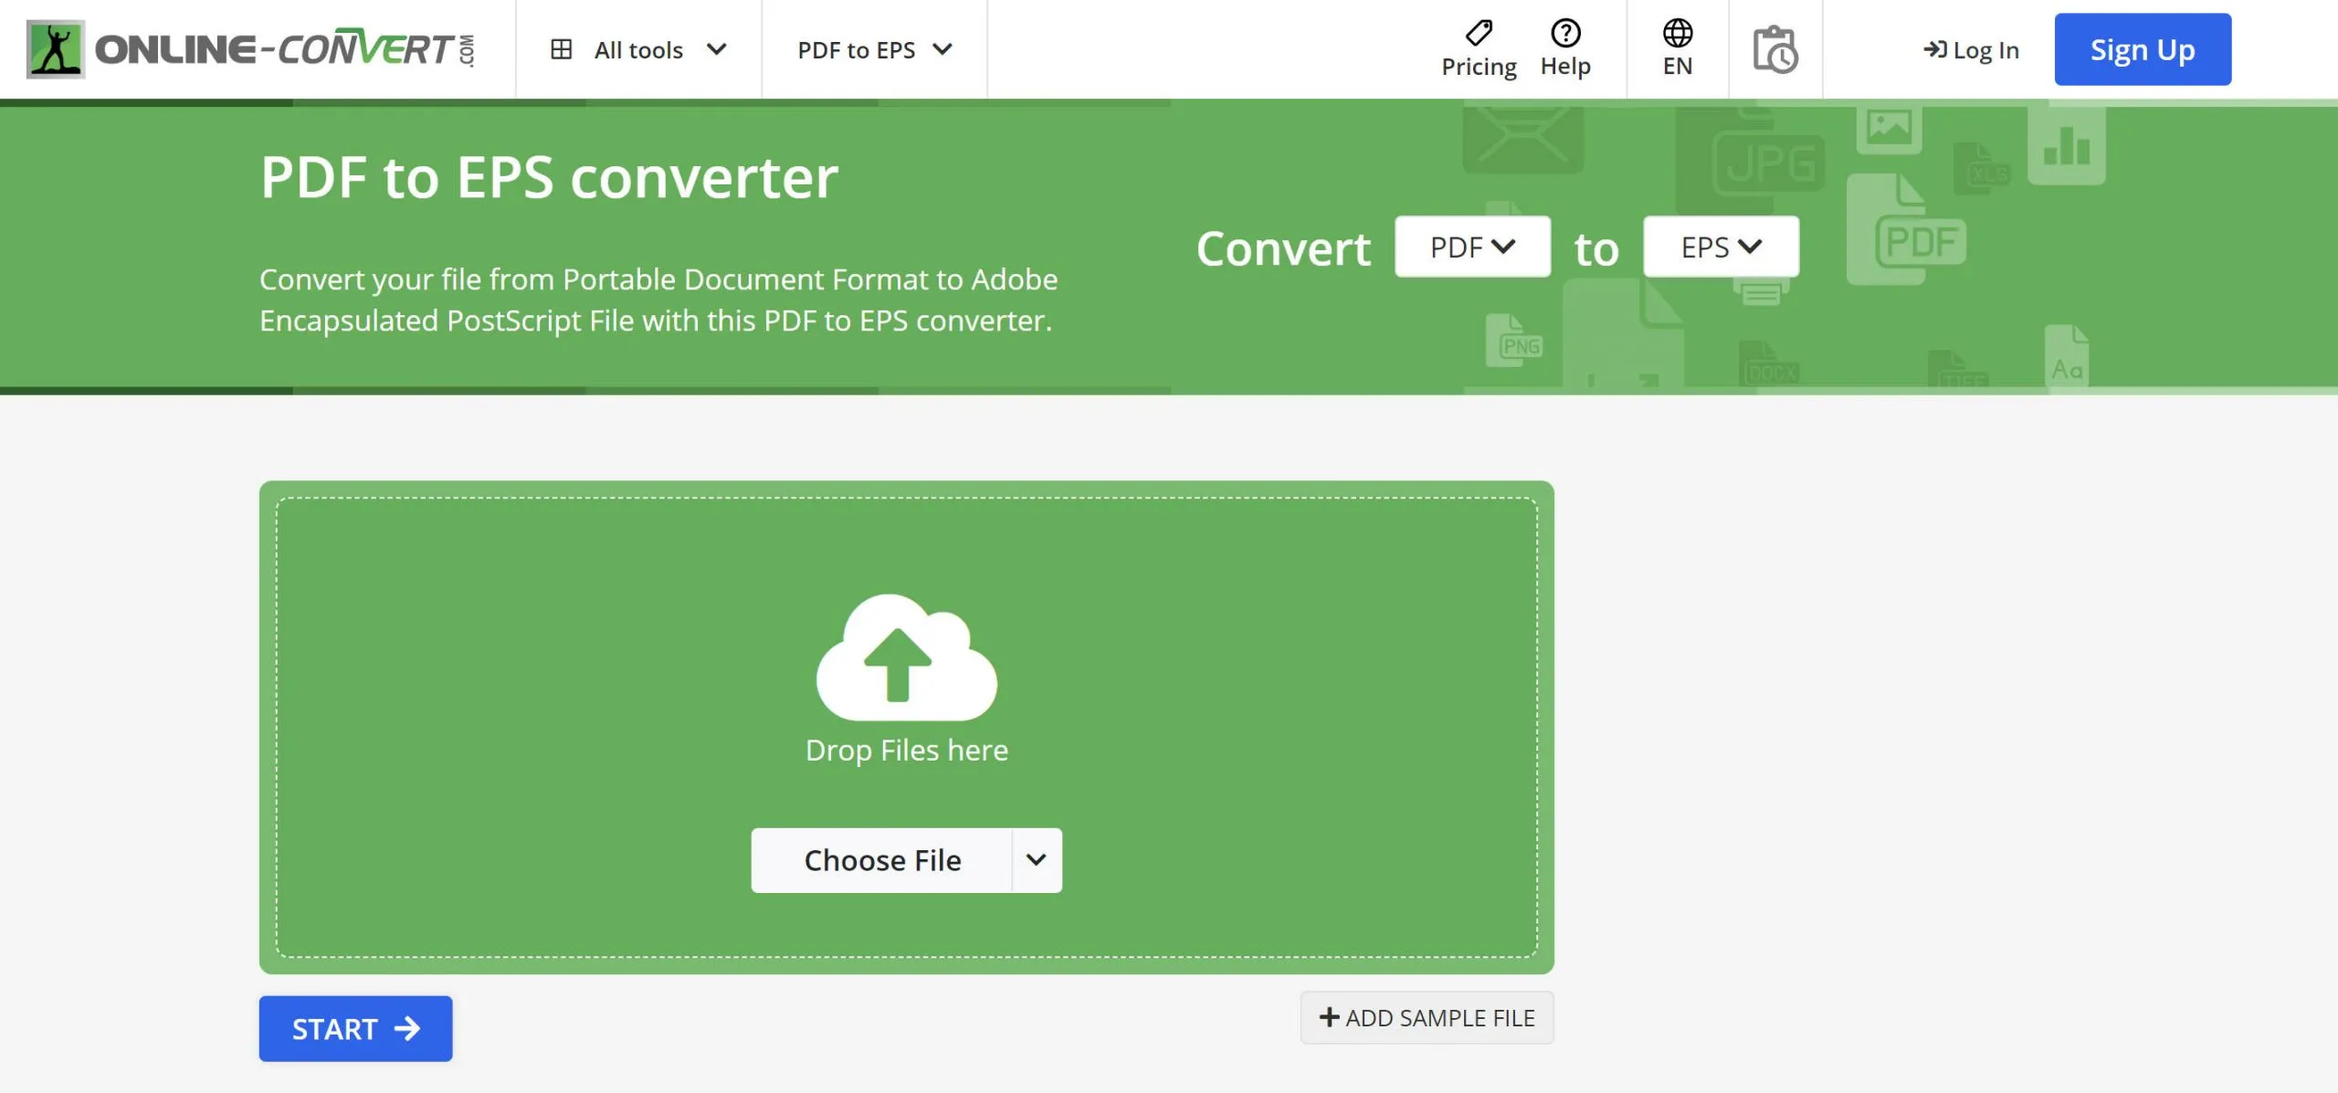Click the Drop Files upload input area
This screenshot has width=2338, height=1093.
tap(907, 726)
